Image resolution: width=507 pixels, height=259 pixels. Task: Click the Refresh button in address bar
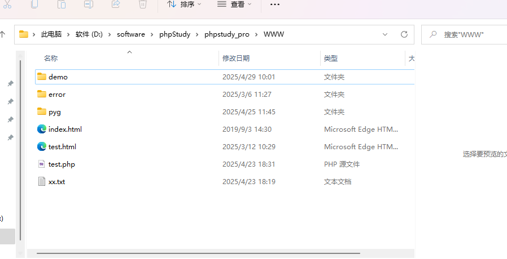click(404, 34)
